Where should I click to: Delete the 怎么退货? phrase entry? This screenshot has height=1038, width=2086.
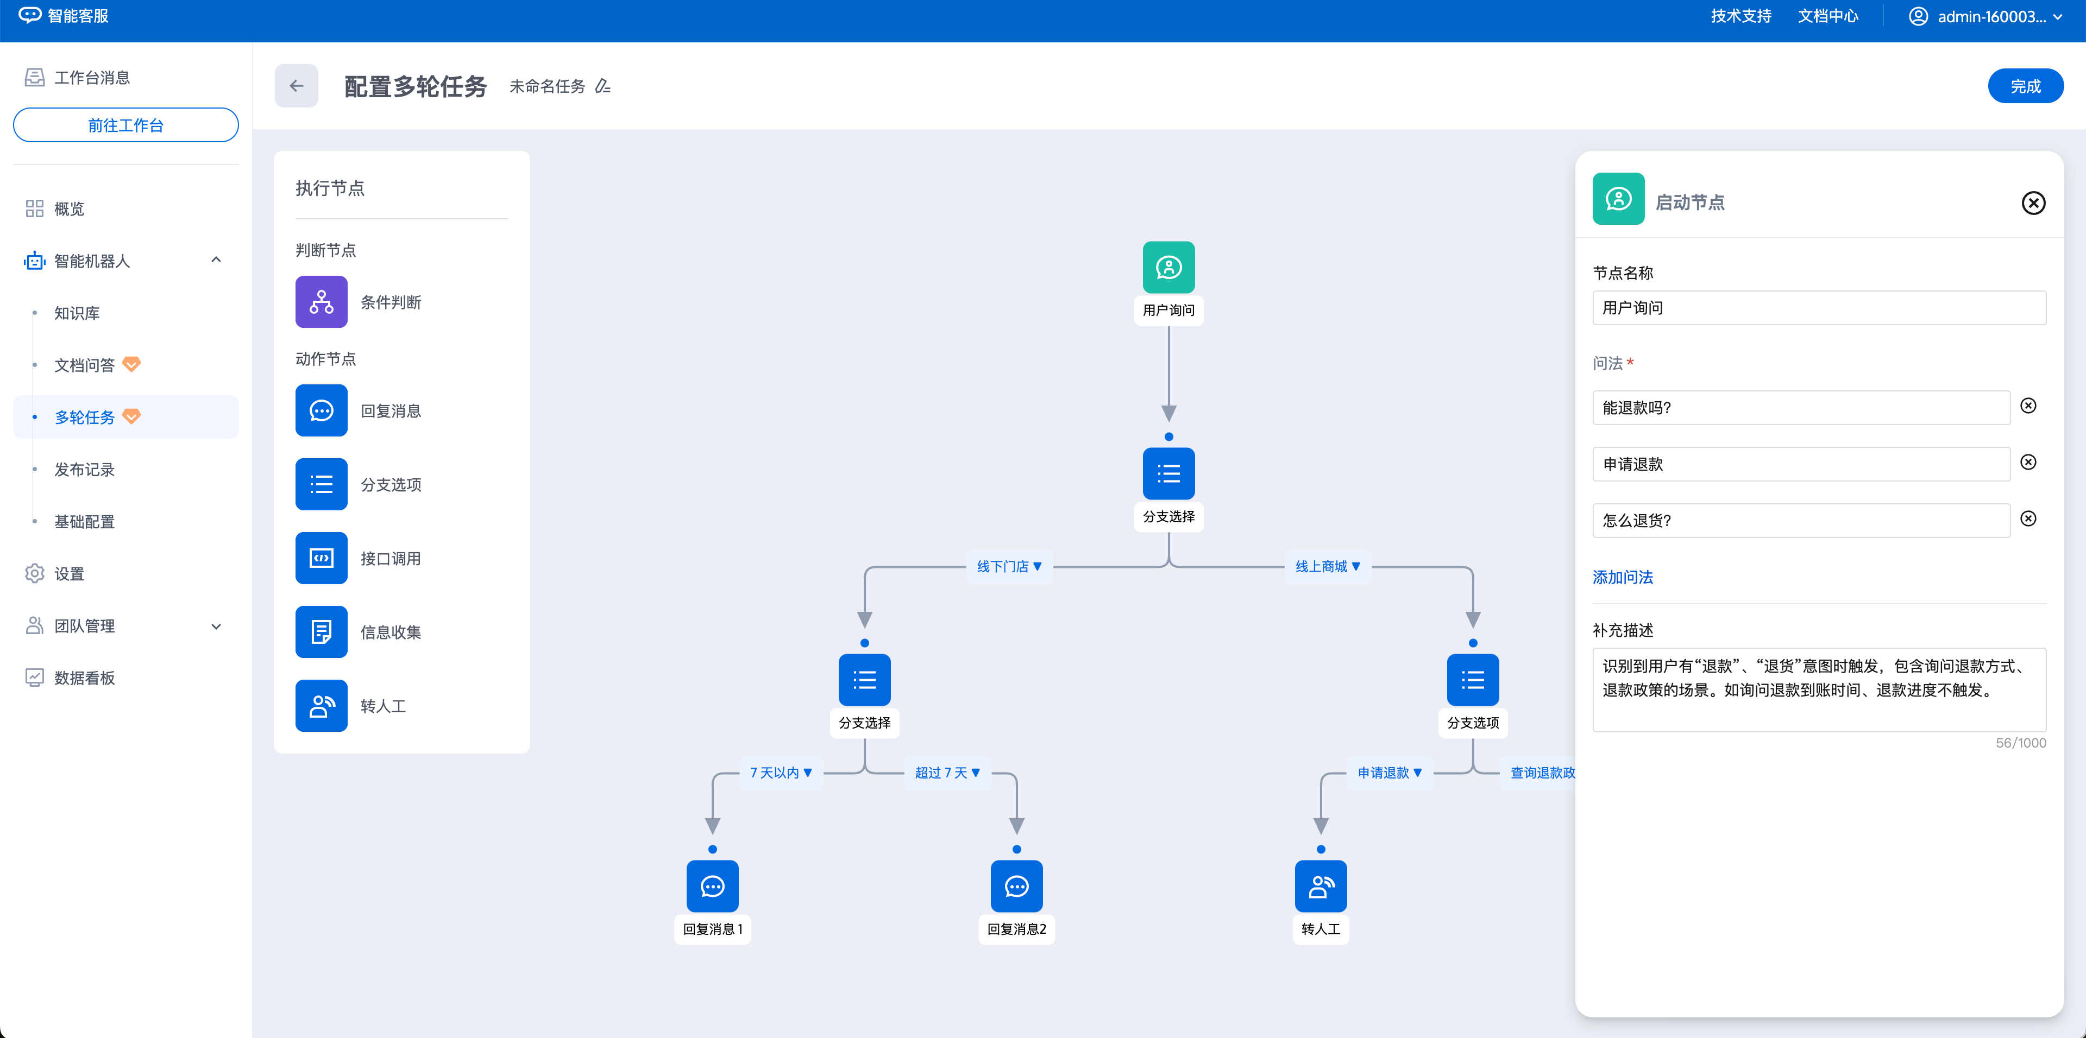point(2028,518)
